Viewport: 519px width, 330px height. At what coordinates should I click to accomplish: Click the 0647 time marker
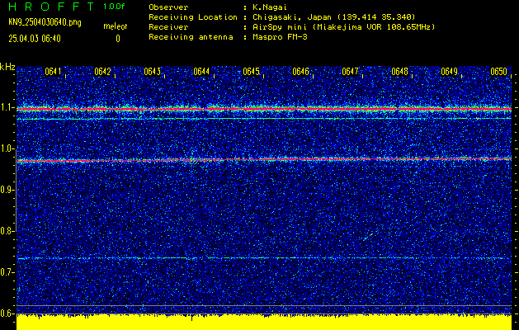tap(350, 72)
